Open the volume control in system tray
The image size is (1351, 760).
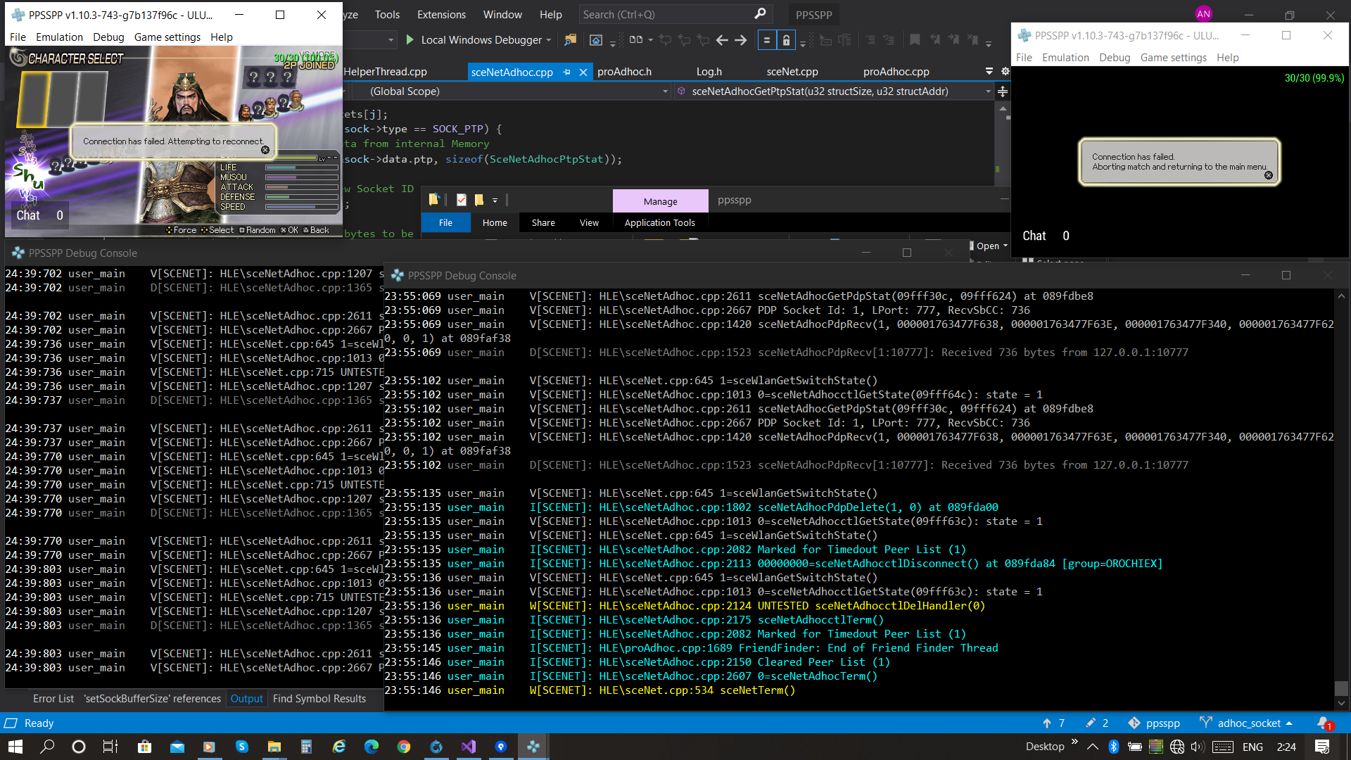click(1198, 747)
